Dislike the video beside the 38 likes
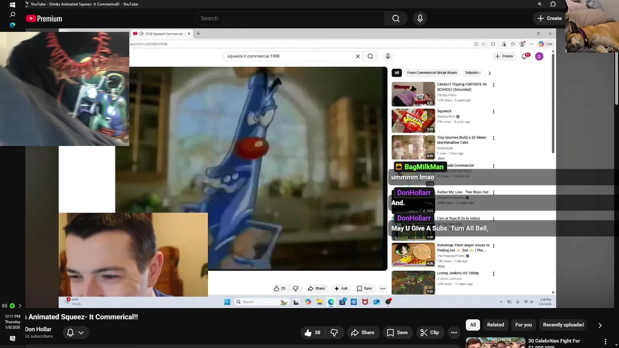 (x=334, y=333)
